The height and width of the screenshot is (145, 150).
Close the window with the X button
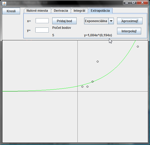coord(142,3)
